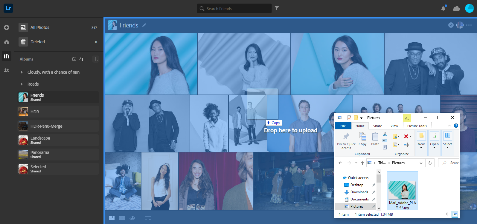Click the Paste button in Explorer ribbon
The image size is (477, 224).
pyautogui.click(x=375, y=139)
